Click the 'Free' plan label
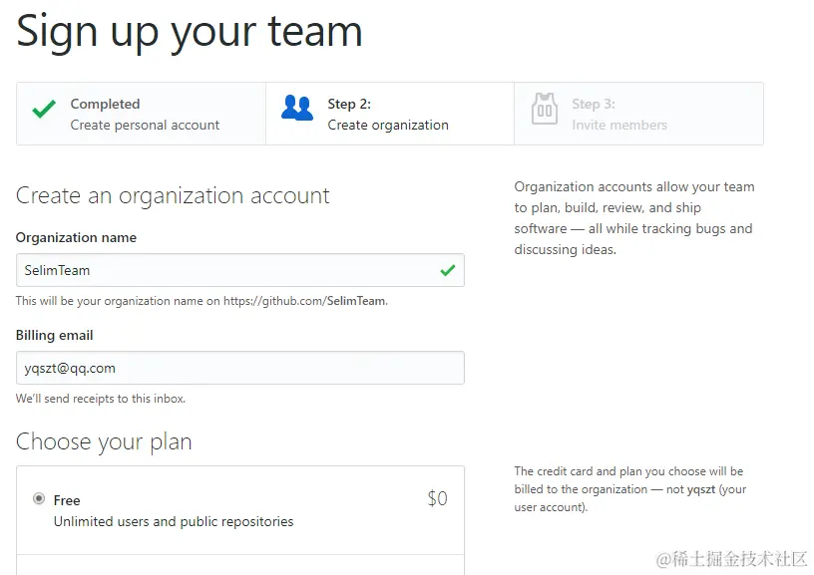This screenshot has height=575, width=814. coord(67,500)
